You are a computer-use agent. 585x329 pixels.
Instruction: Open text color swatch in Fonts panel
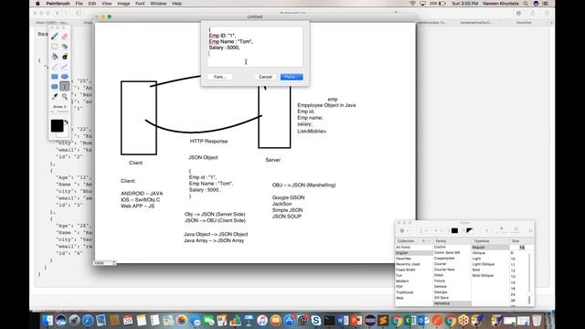(454, 231)
